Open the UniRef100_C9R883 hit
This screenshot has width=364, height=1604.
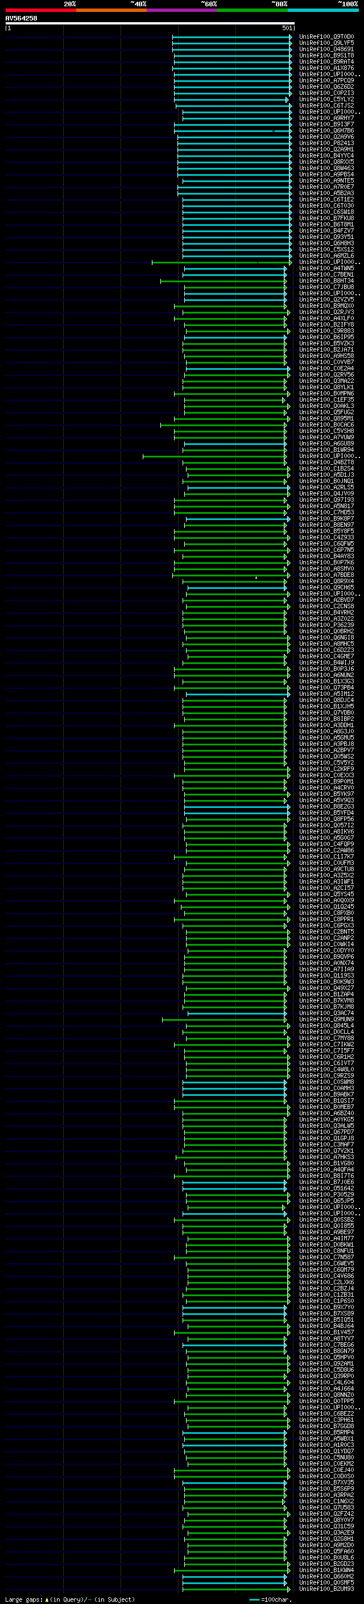point(326,331)
